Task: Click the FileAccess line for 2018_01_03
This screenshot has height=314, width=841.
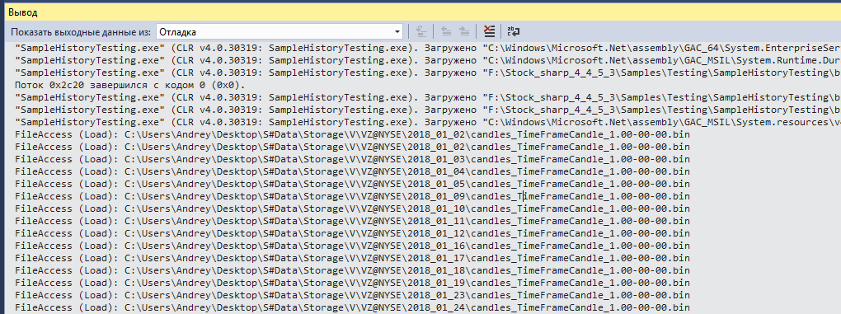Action: pos(352,159)
